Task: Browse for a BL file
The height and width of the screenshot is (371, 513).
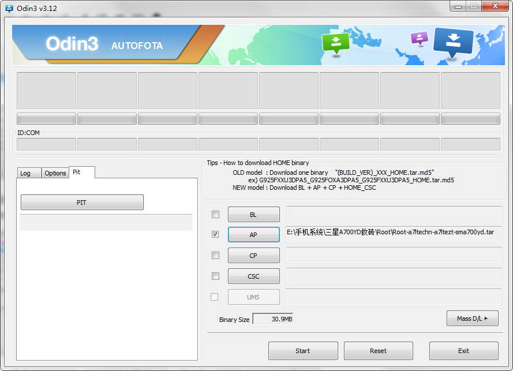Action: (x=253, y=214)
